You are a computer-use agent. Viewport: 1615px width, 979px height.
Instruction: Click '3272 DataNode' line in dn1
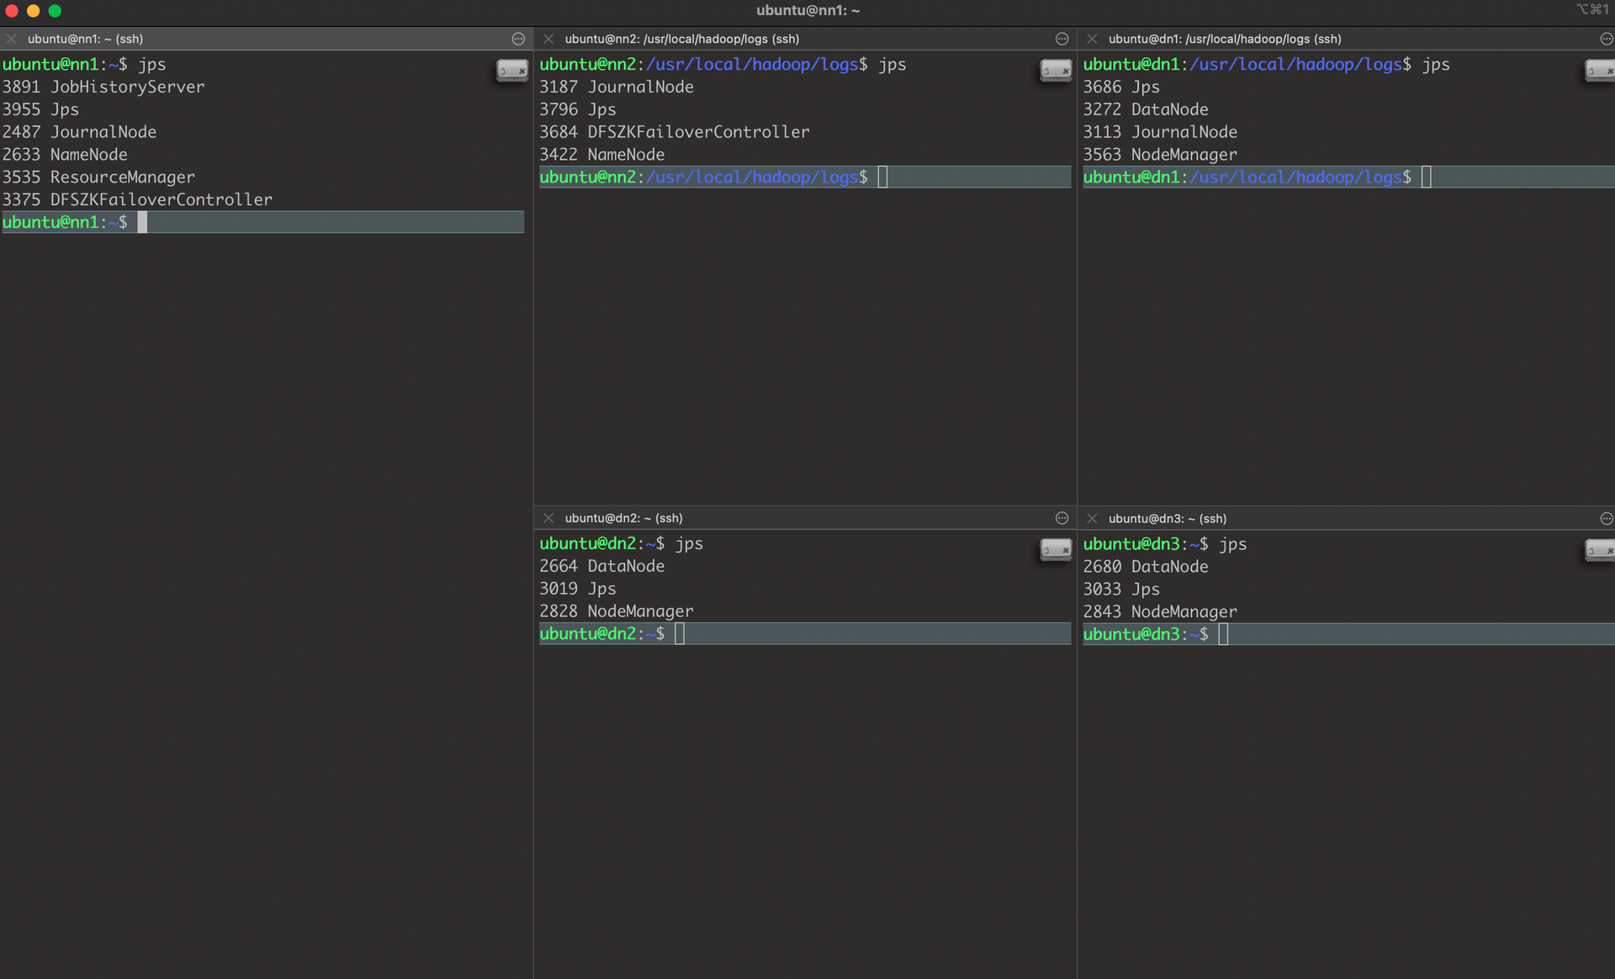1146,109
